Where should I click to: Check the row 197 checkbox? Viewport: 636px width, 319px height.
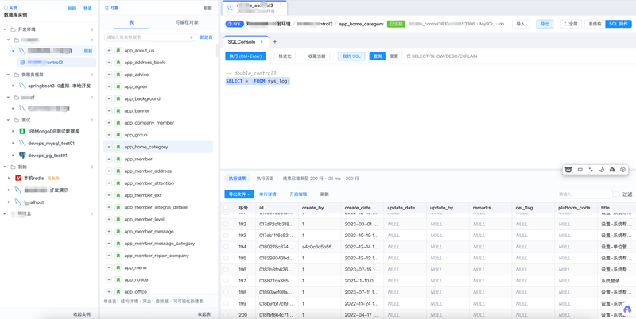[226, 281]
